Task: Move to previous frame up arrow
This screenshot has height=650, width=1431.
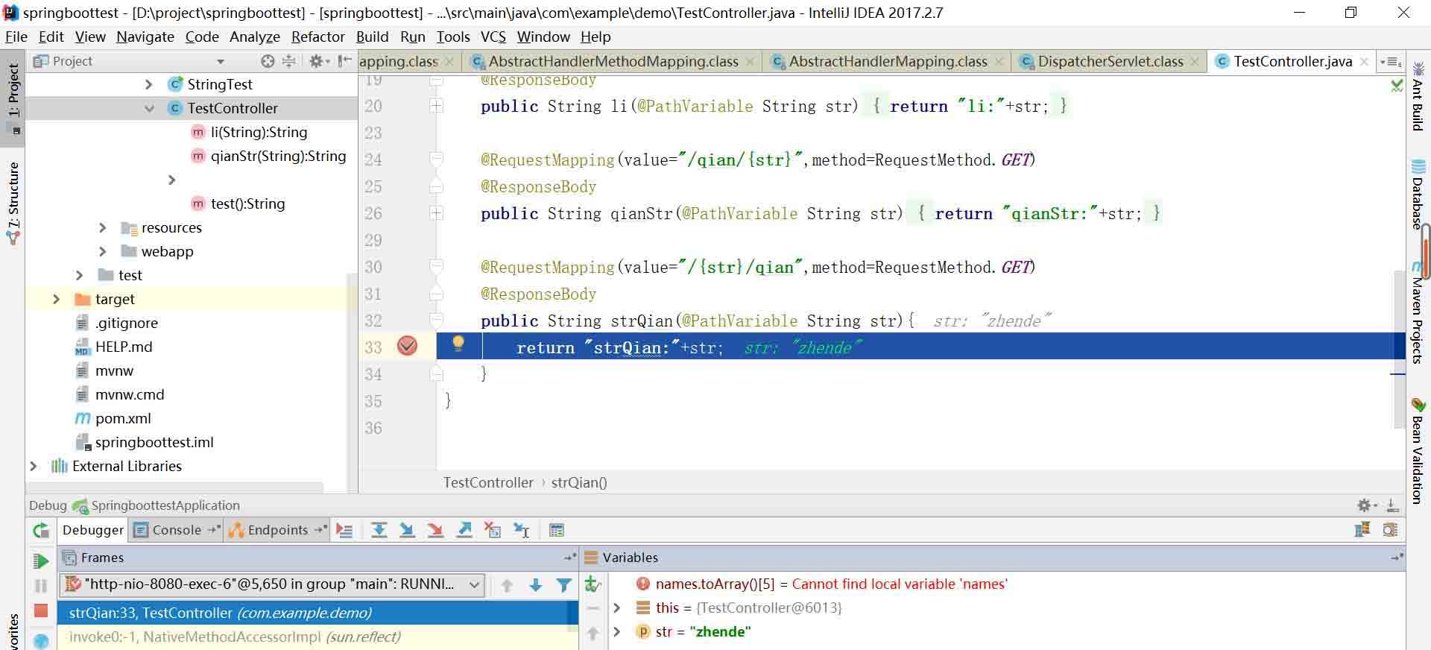Action: [x=507, y=585]
